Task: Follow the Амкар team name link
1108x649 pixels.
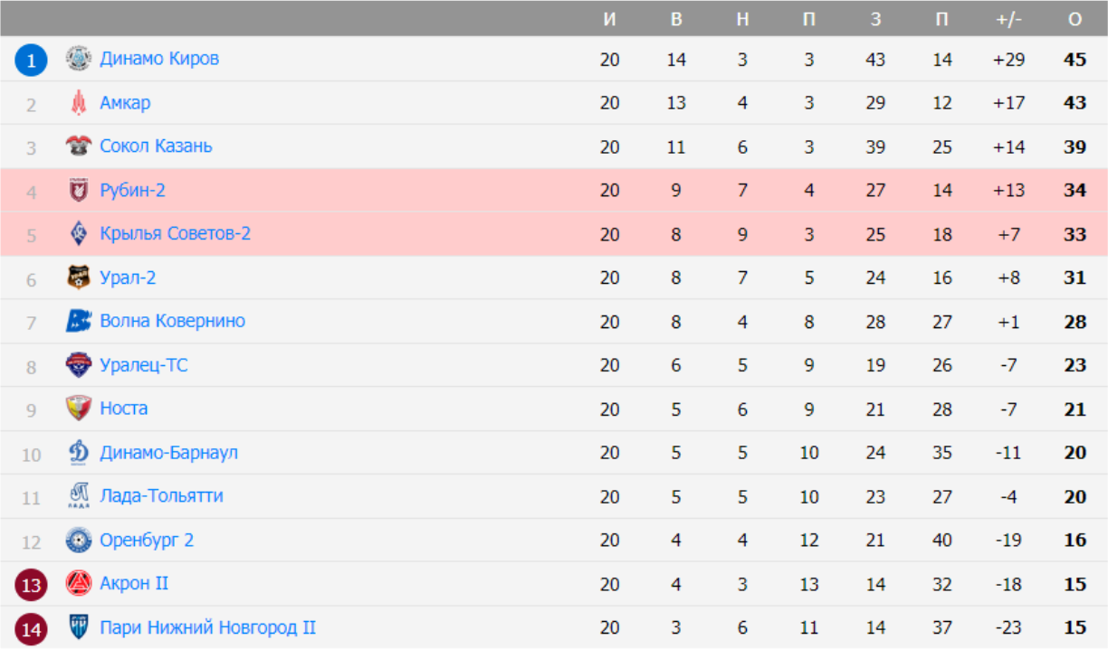Action: coord(125,103)
